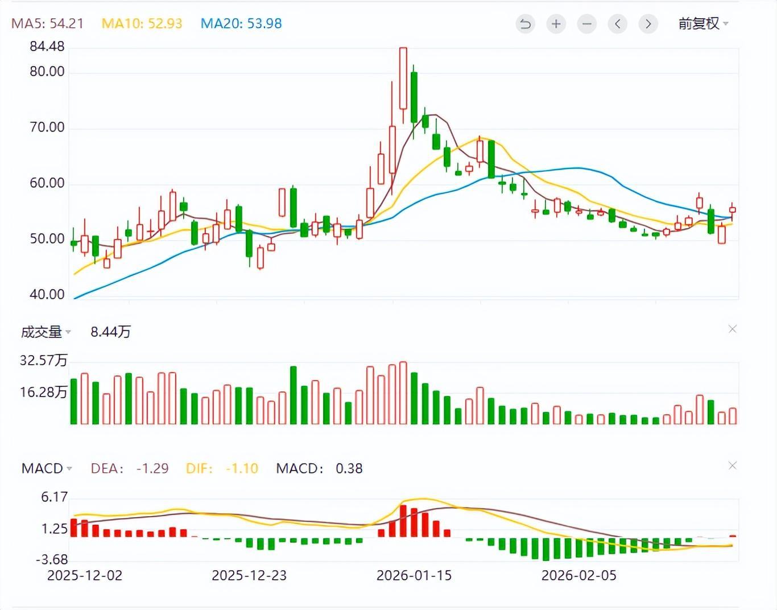Select the 2025-12-23 date axis marker

coord(249,576)
